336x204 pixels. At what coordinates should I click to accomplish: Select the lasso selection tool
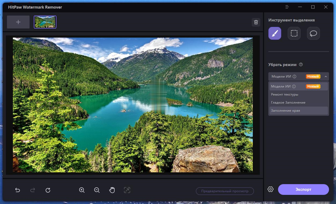click(313, 33)
